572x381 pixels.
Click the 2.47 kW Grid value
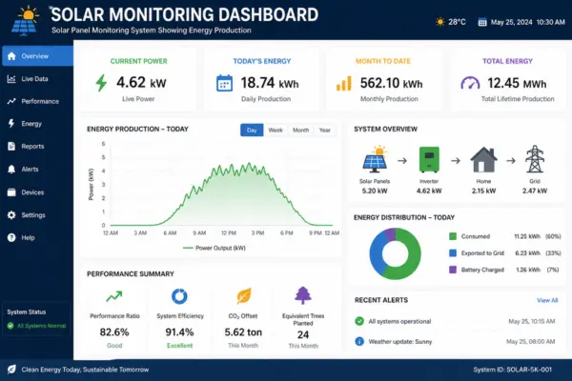[535, 190]
